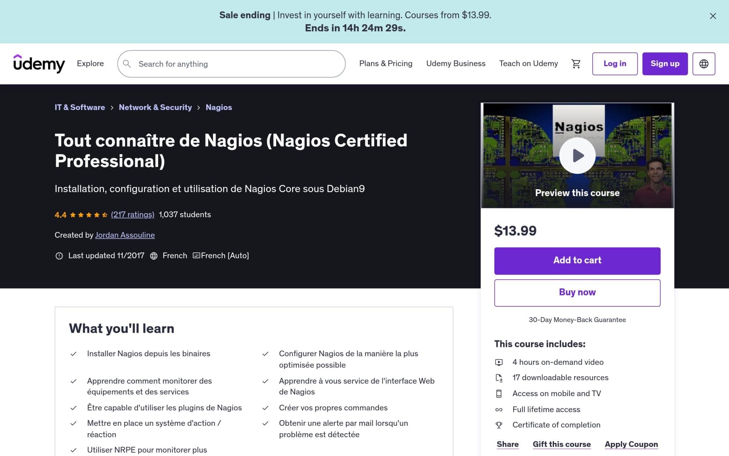Open Teach on Udemy
Image resolution: width=729 pixels, height=456 pixels.
528,63
